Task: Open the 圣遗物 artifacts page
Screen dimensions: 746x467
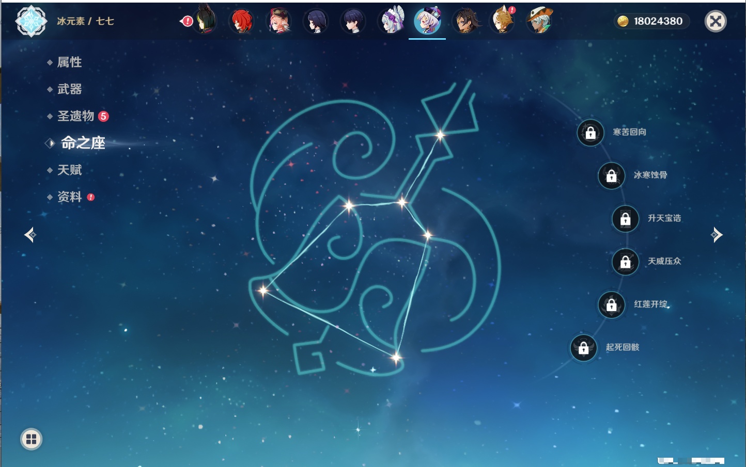Action: coord(75,116)
